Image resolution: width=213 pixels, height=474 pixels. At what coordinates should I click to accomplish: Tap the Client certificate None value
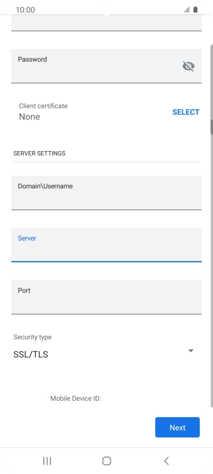(x=30, y=117)
